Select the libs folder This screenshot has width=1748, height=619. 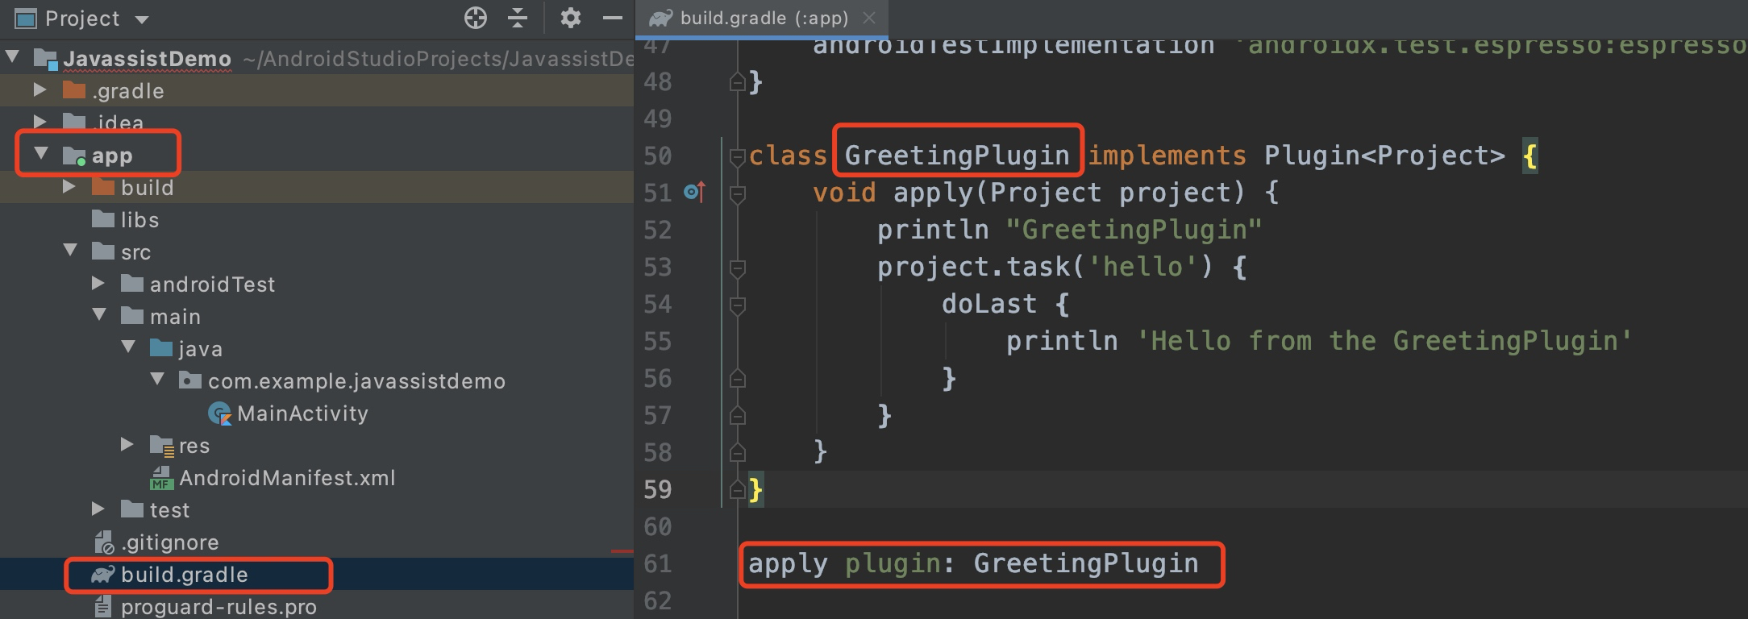[x=139, y=219]
